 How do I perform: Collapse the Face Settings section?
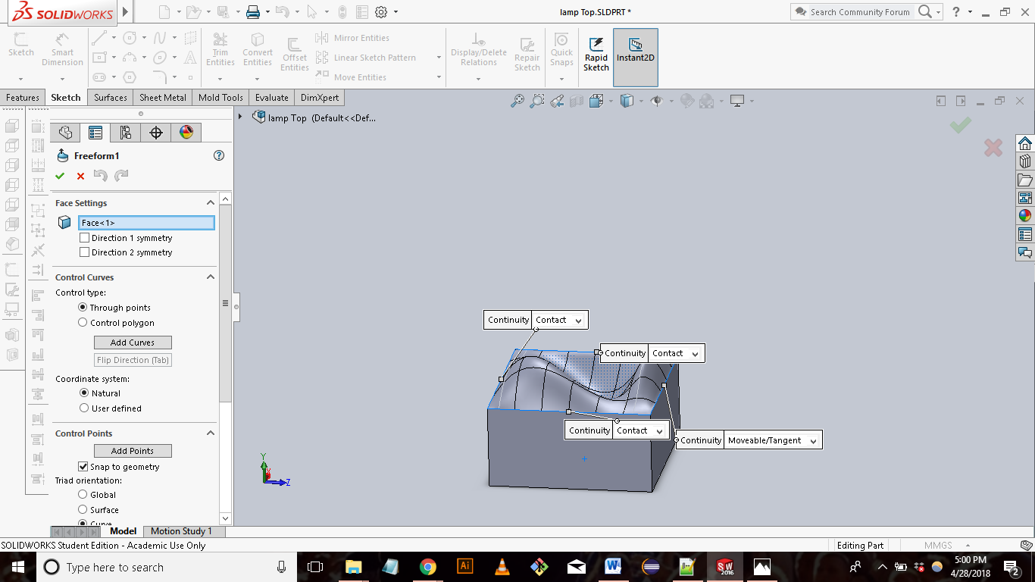click(211, 203)
